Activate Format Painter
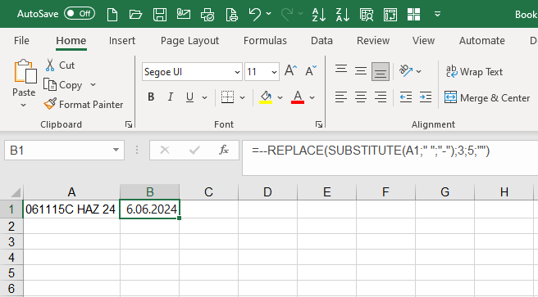The width and height of the screenshot is (538, 297). point(84,105)
